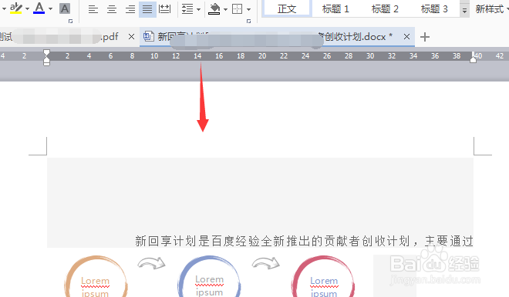Image resolution: width=509 pixels, height=297 pixels.
Task: Open highlight color dropdown arrow
Action: click(x=27, y=8)
